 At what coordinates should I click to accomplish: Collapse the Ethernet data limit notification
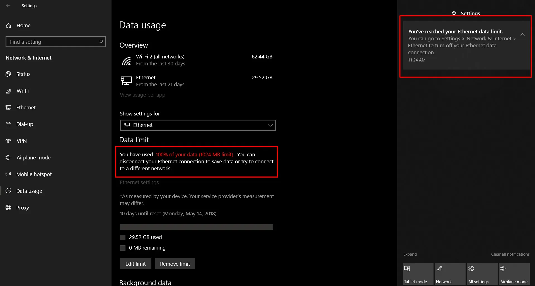[x=522, y=34]
